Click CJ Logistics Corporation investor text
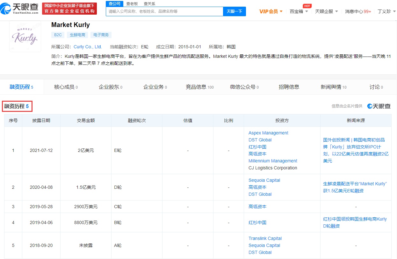Image resolution: width=397 pixels, height=259 pixels. pos(273,168)
